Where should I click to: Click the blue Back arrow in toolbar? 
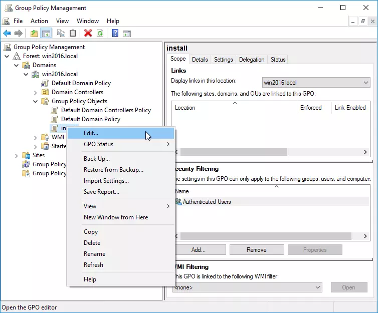pos(7,34)
